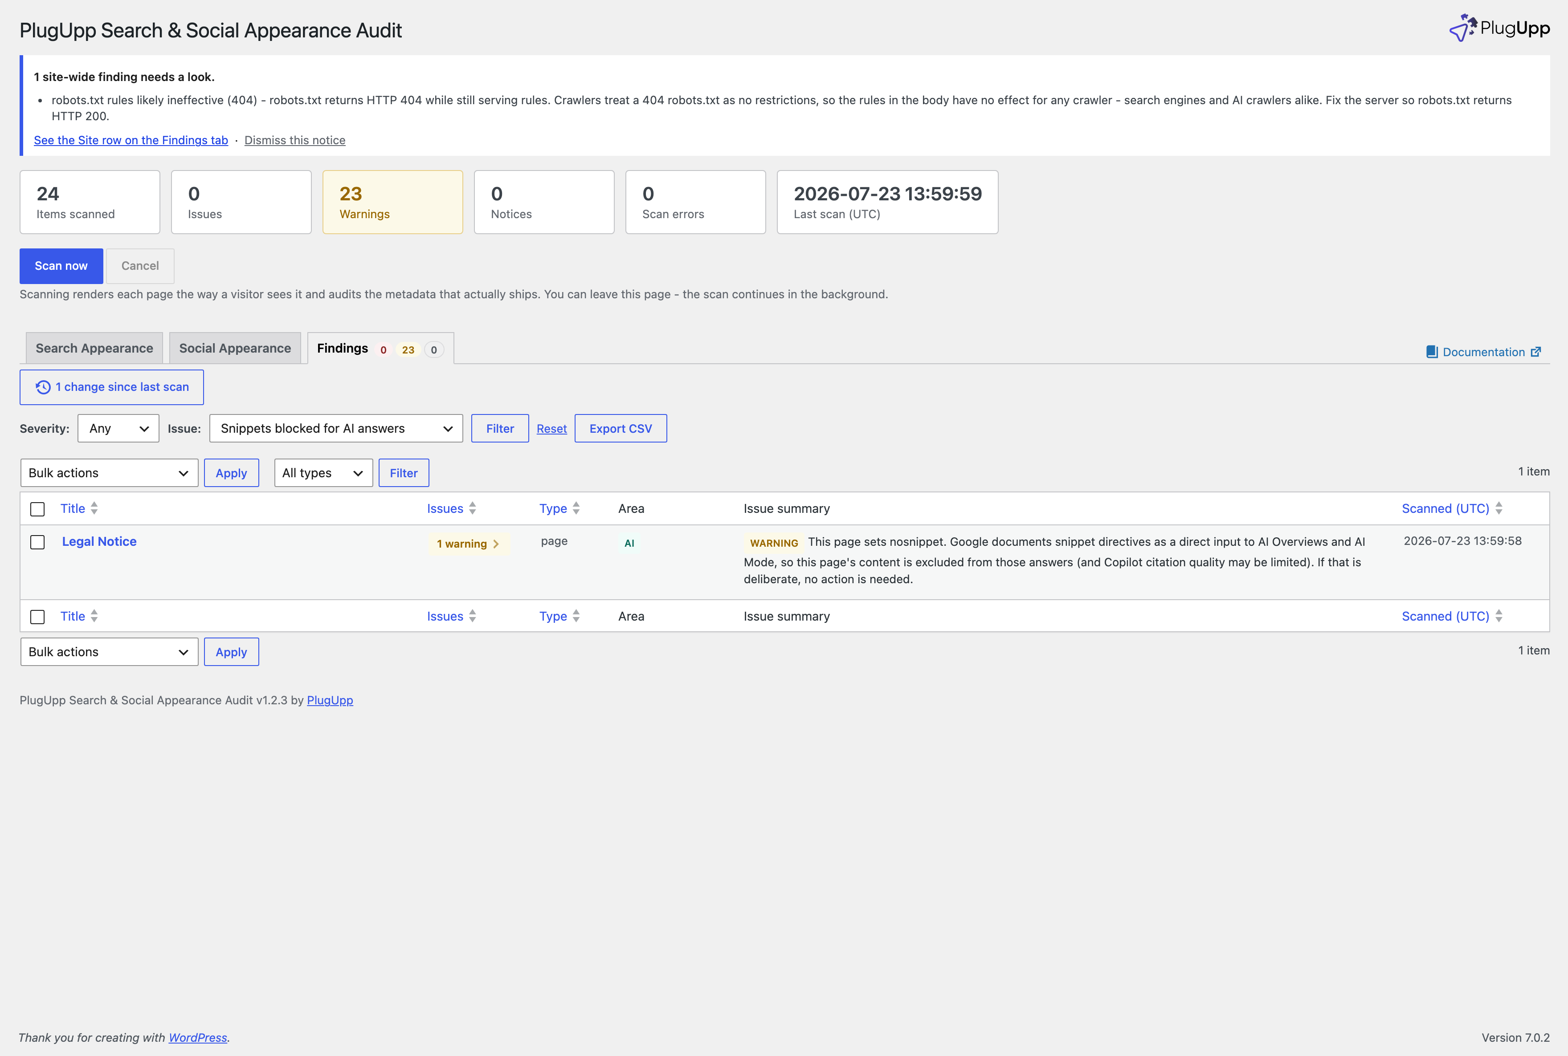Image resolution: width=1568 pixels, height=1056 pixels.
Task: Open the bottom Bulk actions dropdown
Action: (109, 652)
